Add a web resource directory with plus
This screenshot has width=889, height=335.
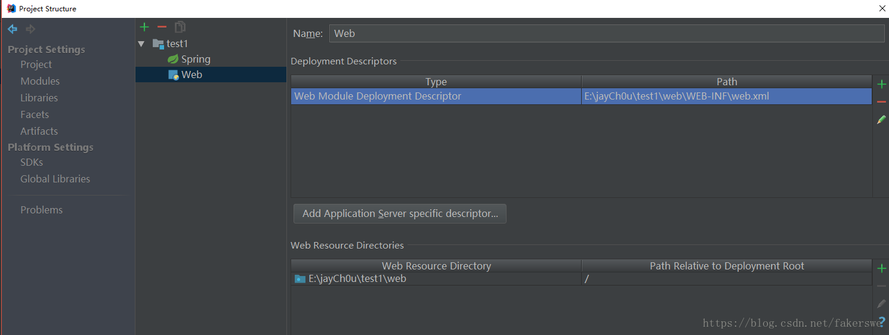pos(881,269)
